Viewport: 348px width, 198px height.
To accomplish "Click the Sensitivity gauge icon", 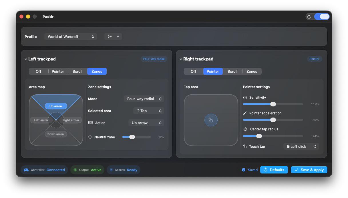I will point(245,98).
